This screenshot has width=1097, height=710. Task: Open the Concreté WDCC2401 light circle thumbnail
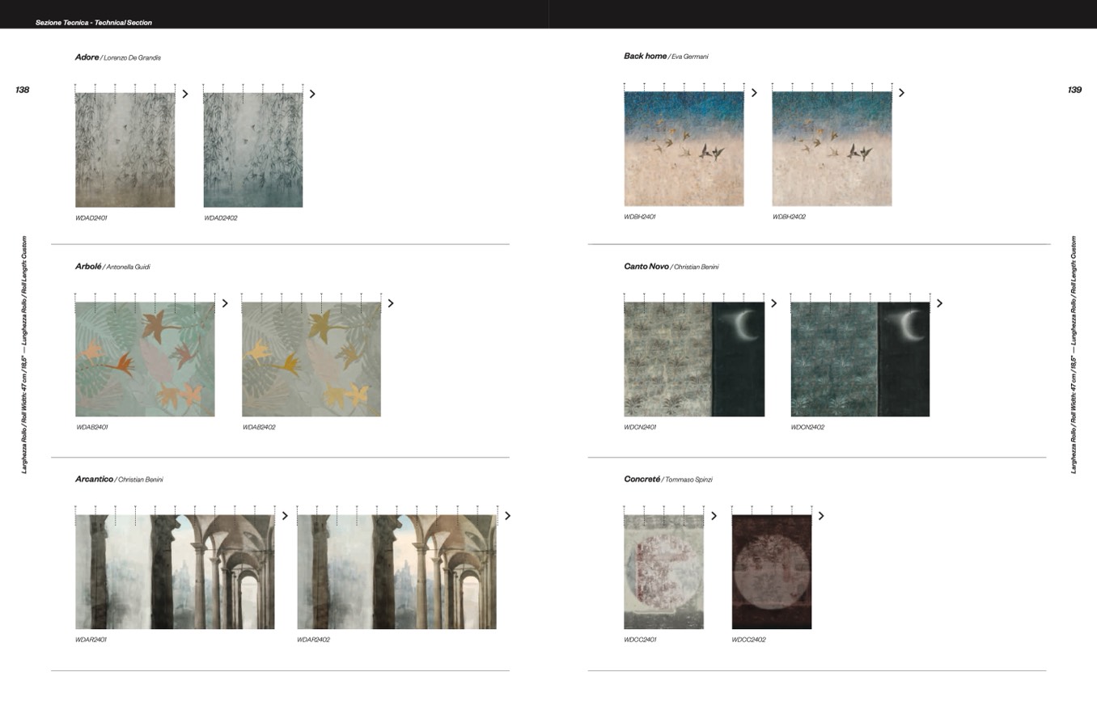663,572
